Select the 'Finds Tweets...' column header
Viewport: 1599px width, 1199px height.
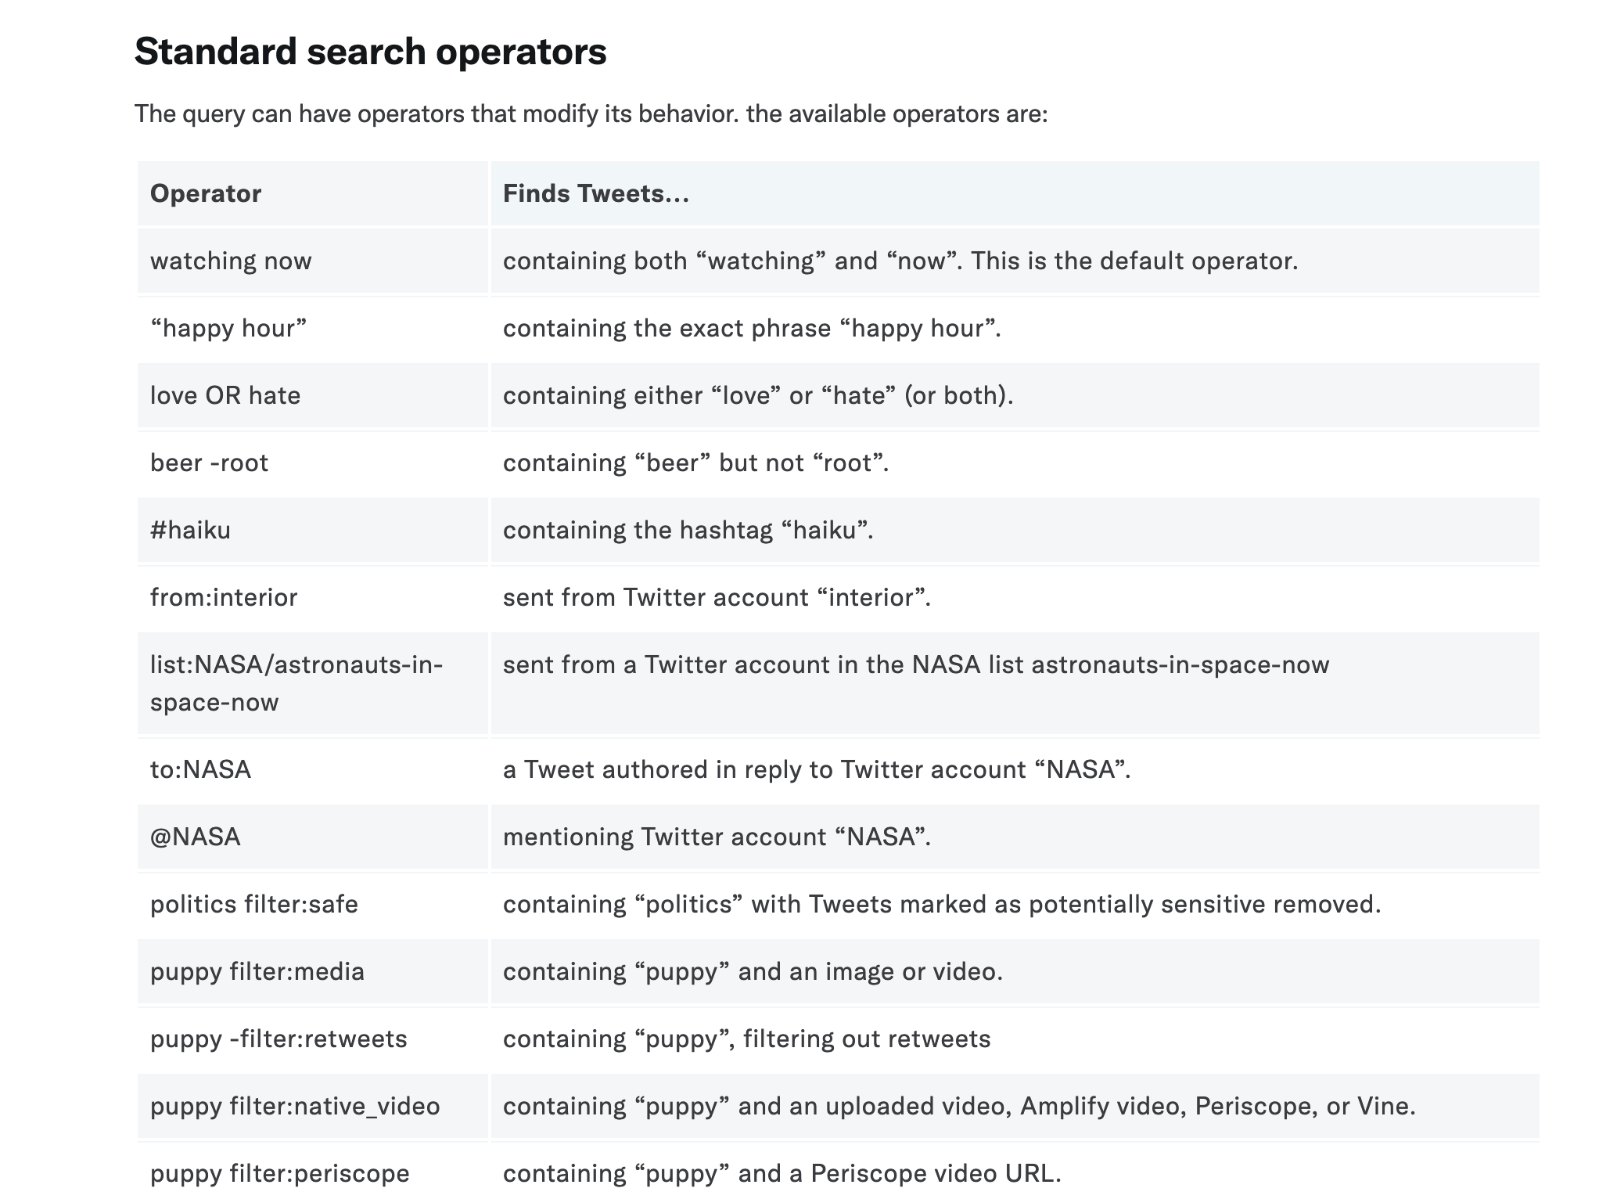tap(596, 193)
